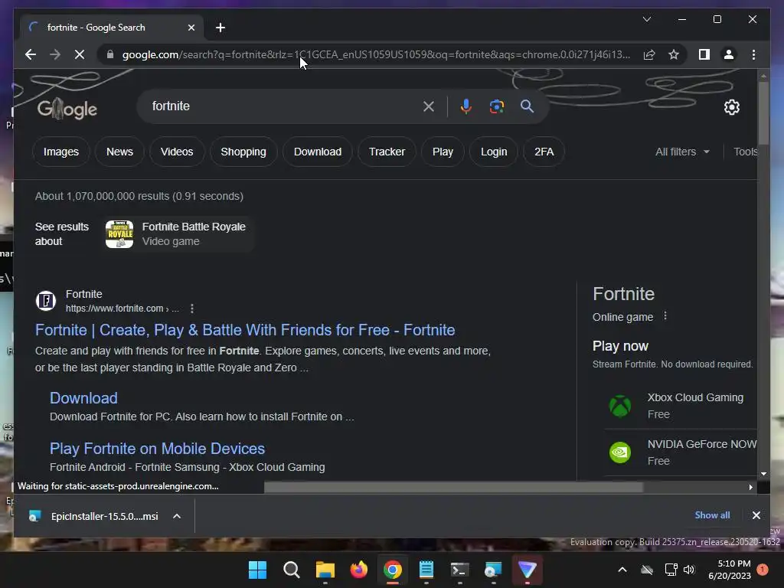Select the Tracker filter chip
This screenshot has height=588, width=784.
coord(387,152)
